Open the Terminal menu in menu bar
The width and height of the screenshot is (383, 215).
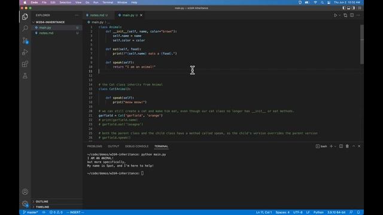pyautogui.click(x=108, y=2)
